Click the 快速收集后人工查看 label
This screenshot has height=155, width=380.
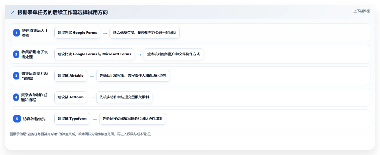(x=35, y=33)
